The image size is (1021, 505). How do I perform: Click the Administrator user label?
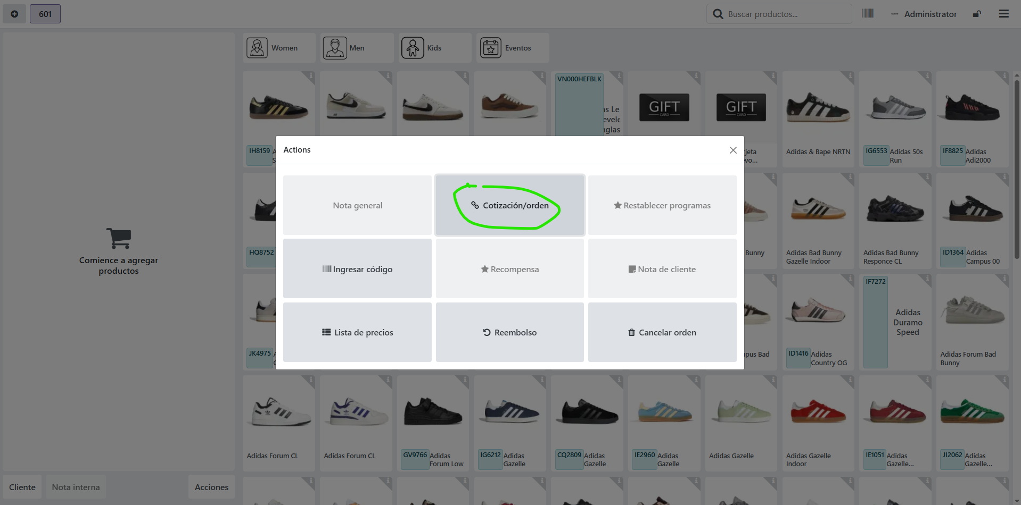click(x=930, y=14)
